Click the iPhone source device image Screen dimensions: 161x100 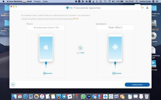coord(46,48)
